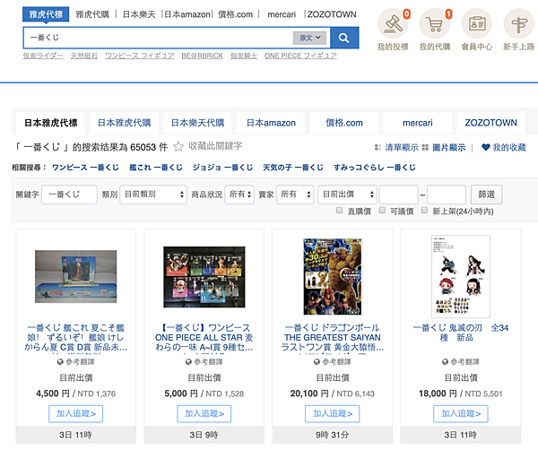Click suggested keyword 天然砥石

[84, 56]
